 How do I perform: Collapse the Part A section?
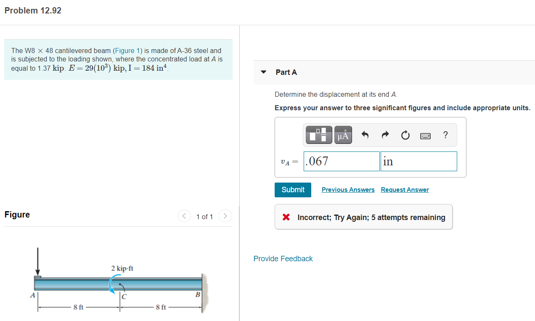pos(263,72)
